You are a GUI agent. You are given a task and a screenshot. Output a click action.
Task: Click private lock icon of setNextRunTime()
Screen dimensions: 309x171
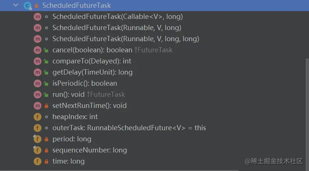pyautogui.click(x=46, y=106)
